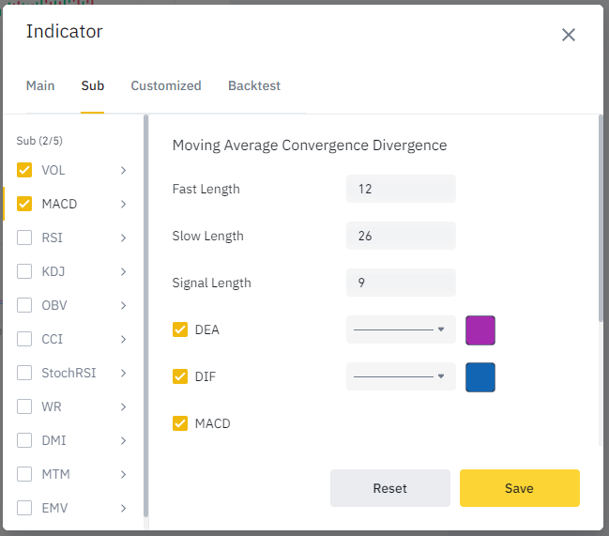Toggle the MACD histogram checkbox in settings

(180, 423)
